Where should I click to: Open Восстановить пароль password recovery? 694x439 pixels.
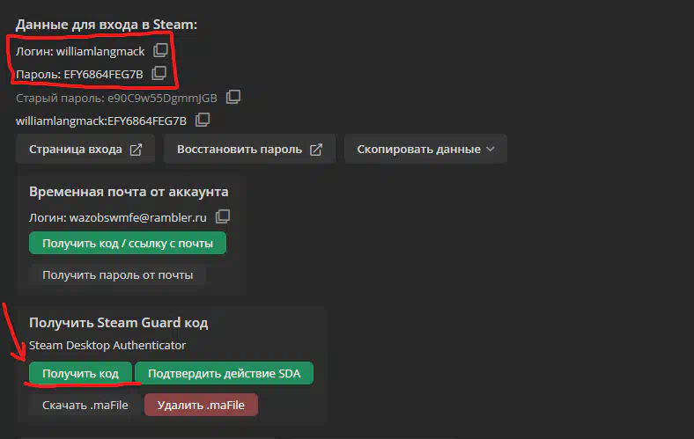point(249,149)
